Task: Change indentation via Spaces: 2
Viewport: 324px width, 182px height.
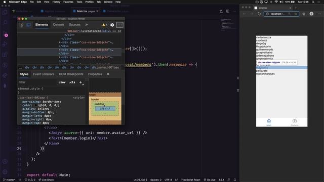Action: [156, 180]
